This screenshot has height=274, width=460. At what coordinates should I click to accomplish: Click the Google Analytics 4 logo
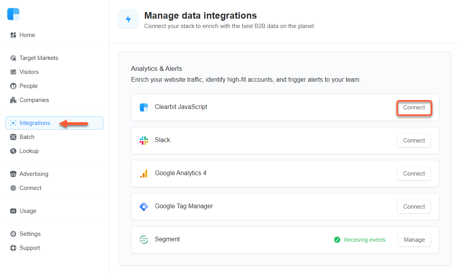(144, 174)
